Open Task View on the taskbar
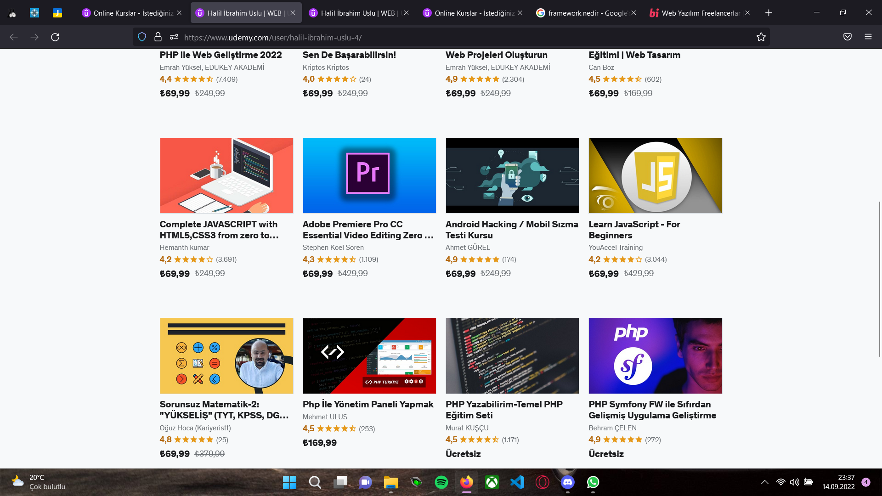 click(x=340, y=482)
